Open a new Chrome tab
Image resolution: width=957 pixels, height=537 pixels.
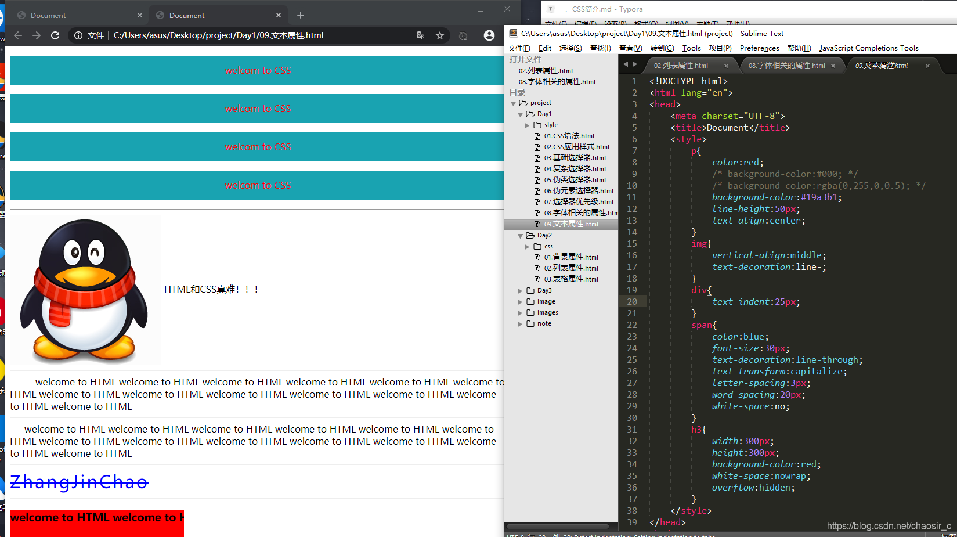click(x=301, y=15)
